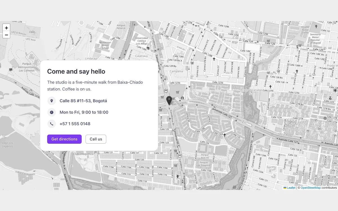Image resolution: width=338 pixels, height=211 pixels.
Task: Click the clock icon beside opening hours
Action: tap(52, 112)
